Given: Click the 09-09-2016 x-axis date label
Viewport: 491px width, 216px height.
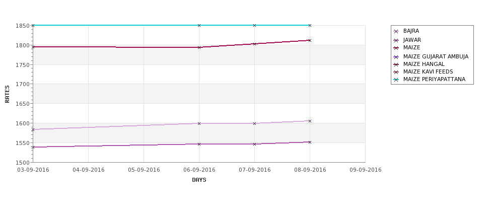Looking at the screenshot, I should tap(366, 170).
